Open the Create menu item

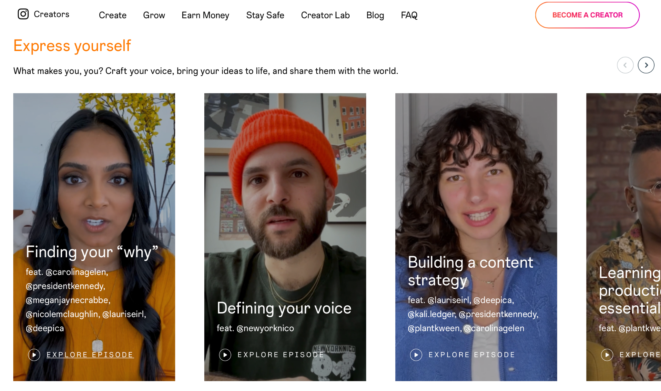[x=113, y=15]
